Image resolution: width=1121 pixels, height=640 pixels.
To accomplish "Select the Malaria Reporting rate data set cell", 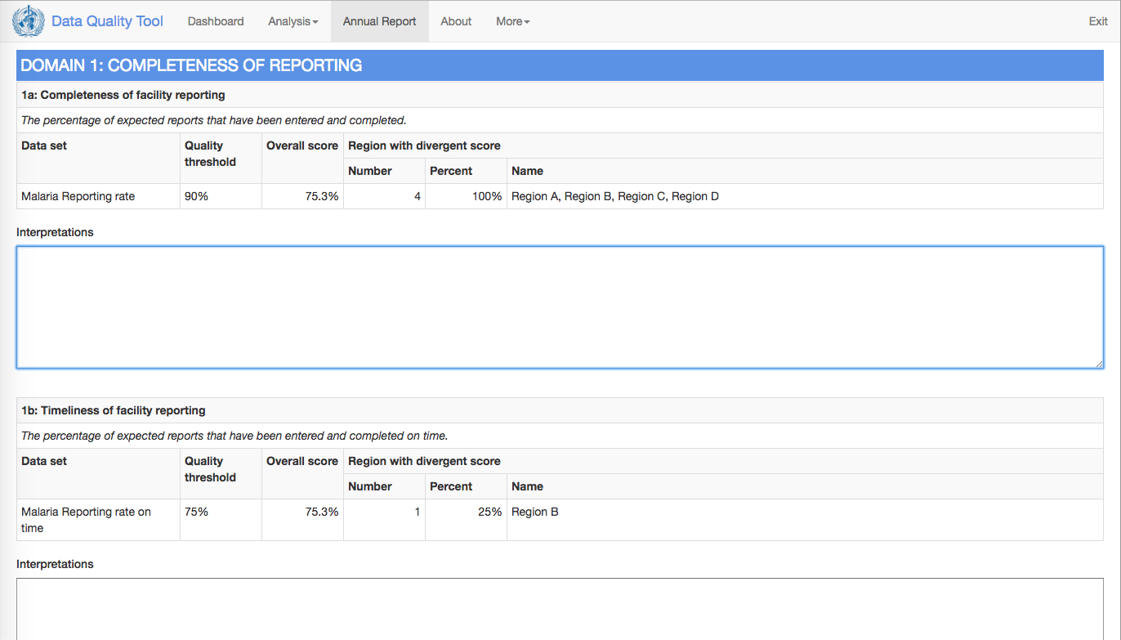I will pos(78,196).
